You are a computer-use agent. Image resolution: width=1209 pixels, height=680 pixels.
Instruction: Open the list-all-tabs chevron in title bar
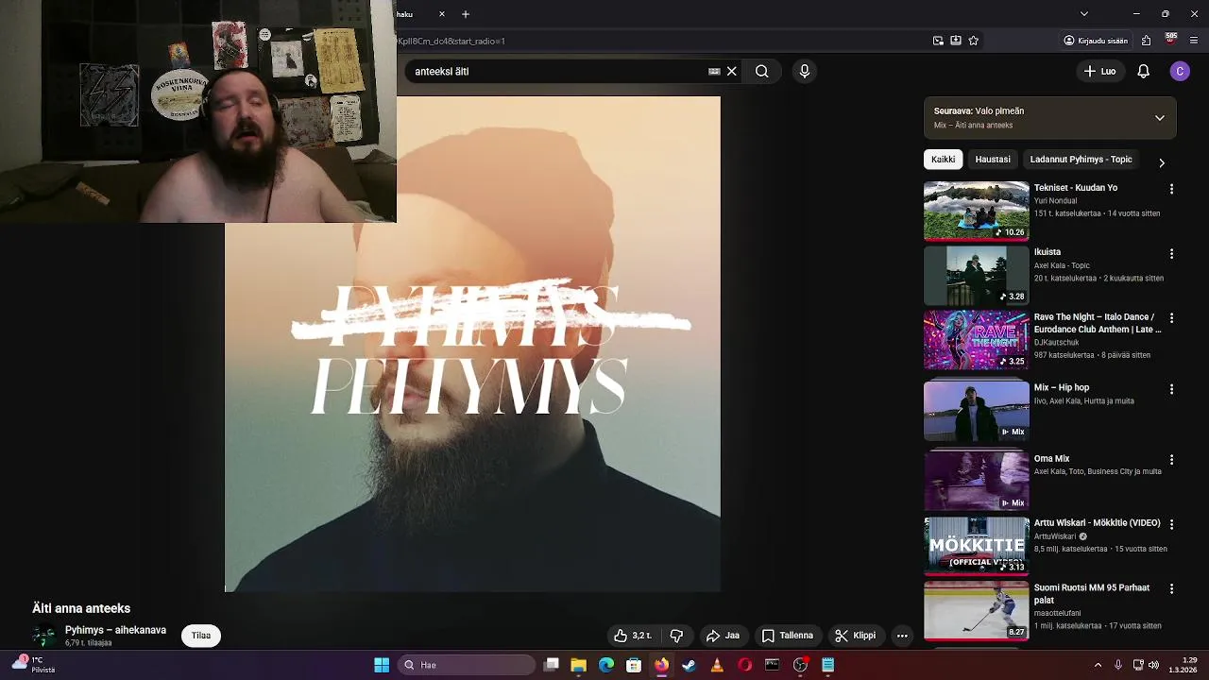(x=1084, y=14)
